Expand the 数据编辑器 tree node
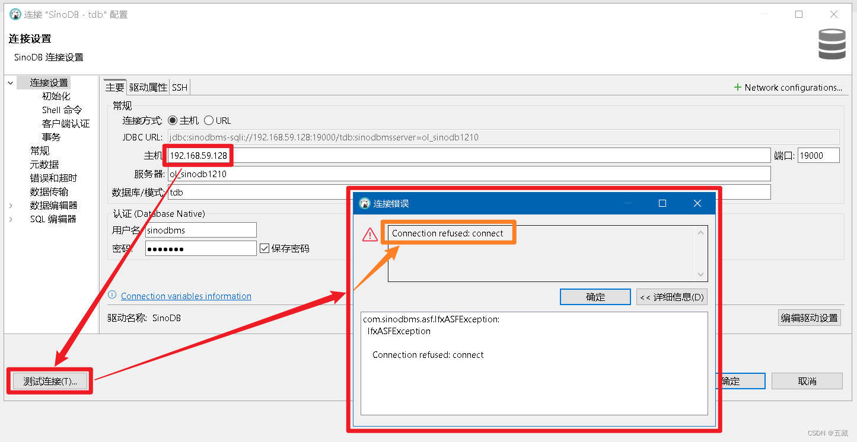857x442 pixels. 10,205
